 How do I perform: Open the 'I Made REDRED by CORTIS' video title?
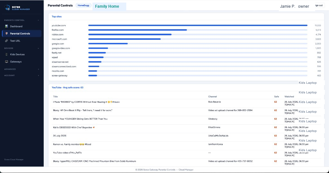pyautogui.click(x=86, y=102)
